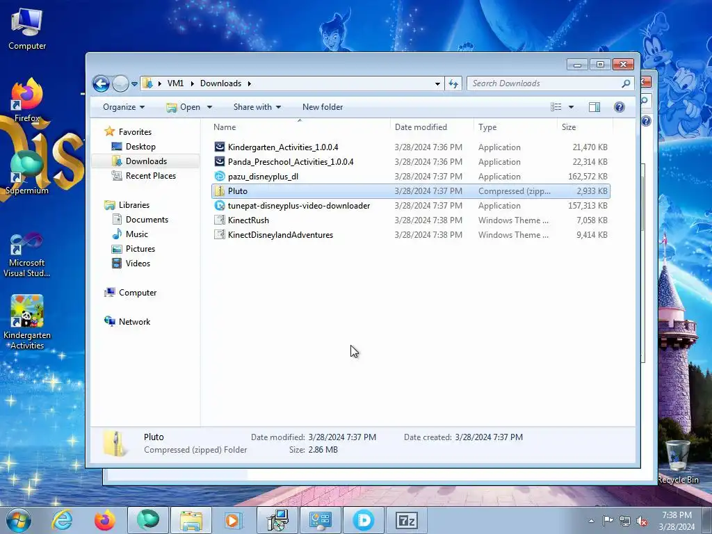Expand arrow after VM1 breadcrumb

[192, 83]
